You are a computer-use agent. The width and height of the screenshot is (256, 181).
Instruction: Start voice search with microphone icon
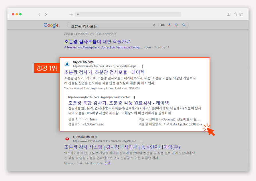pyautogui.click(x=169, y=25)
